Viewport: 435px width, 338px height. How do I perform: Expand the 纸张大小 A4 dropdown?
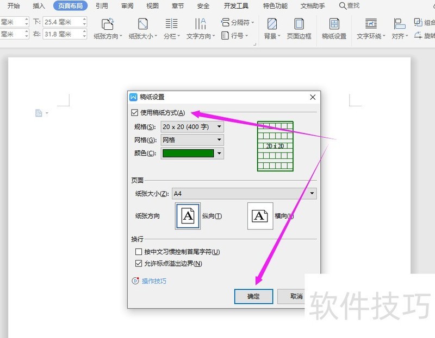pos(244,193)
